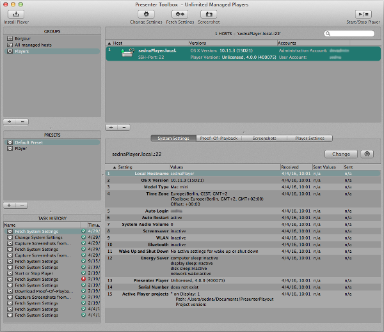Select the Screensaver setting row
384x332 pixels.
pos(243,231)
